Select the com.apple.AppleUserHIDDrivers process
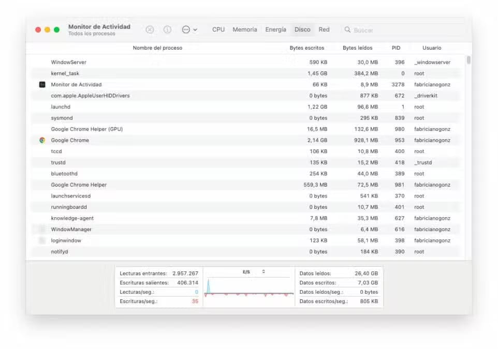498x349 pixels. coord(246,96)
